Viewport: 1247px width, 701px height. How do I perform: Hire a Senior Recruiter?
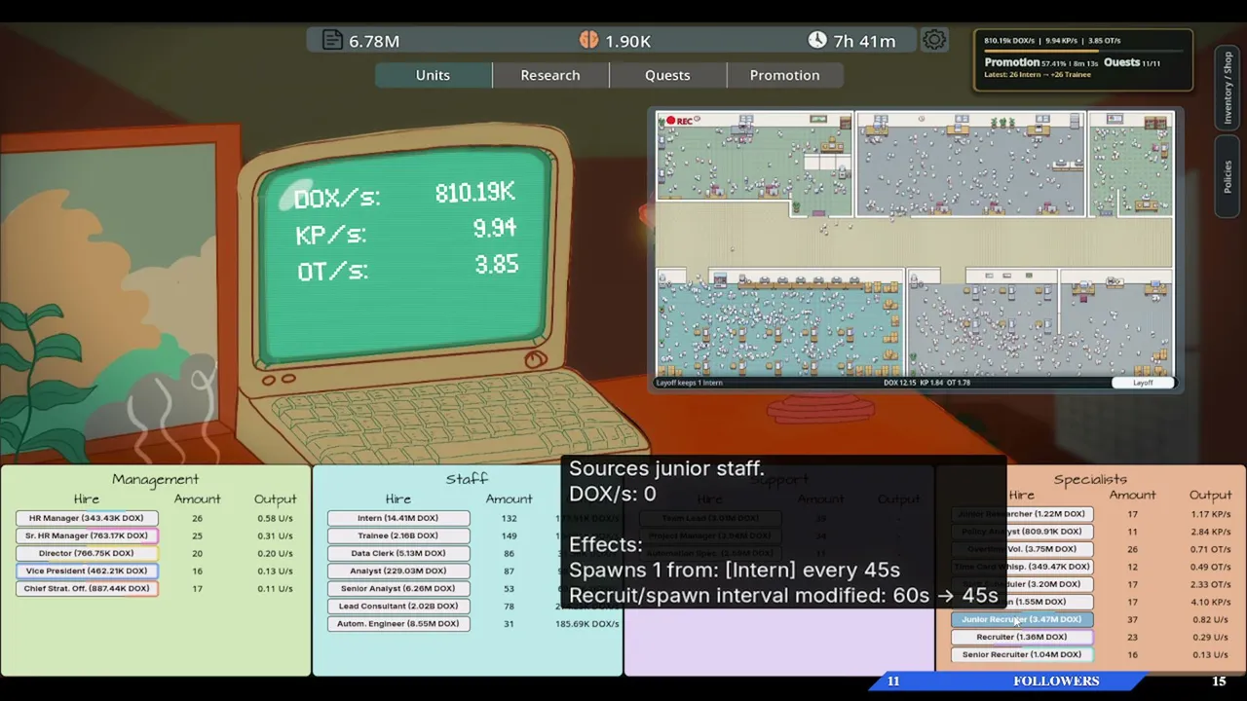click(1022, 654)
